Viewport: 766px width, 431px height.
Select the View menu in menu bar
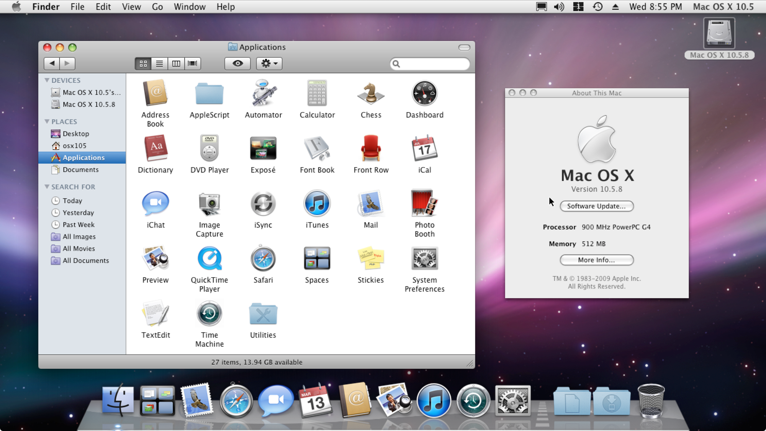coord(131,6)
